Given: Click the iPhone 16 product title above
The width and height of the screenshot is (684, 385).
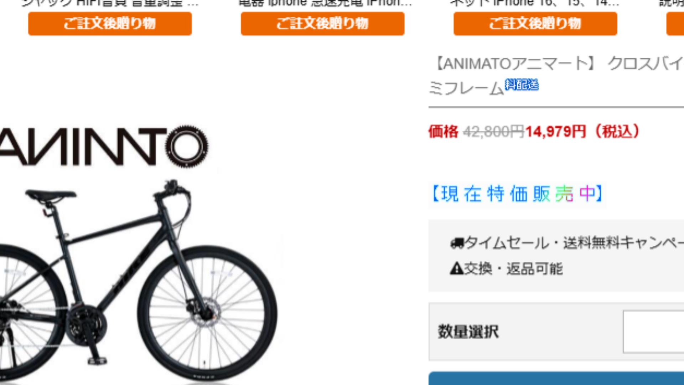Looking at the screenshot, I should click(x=534, y=4).
